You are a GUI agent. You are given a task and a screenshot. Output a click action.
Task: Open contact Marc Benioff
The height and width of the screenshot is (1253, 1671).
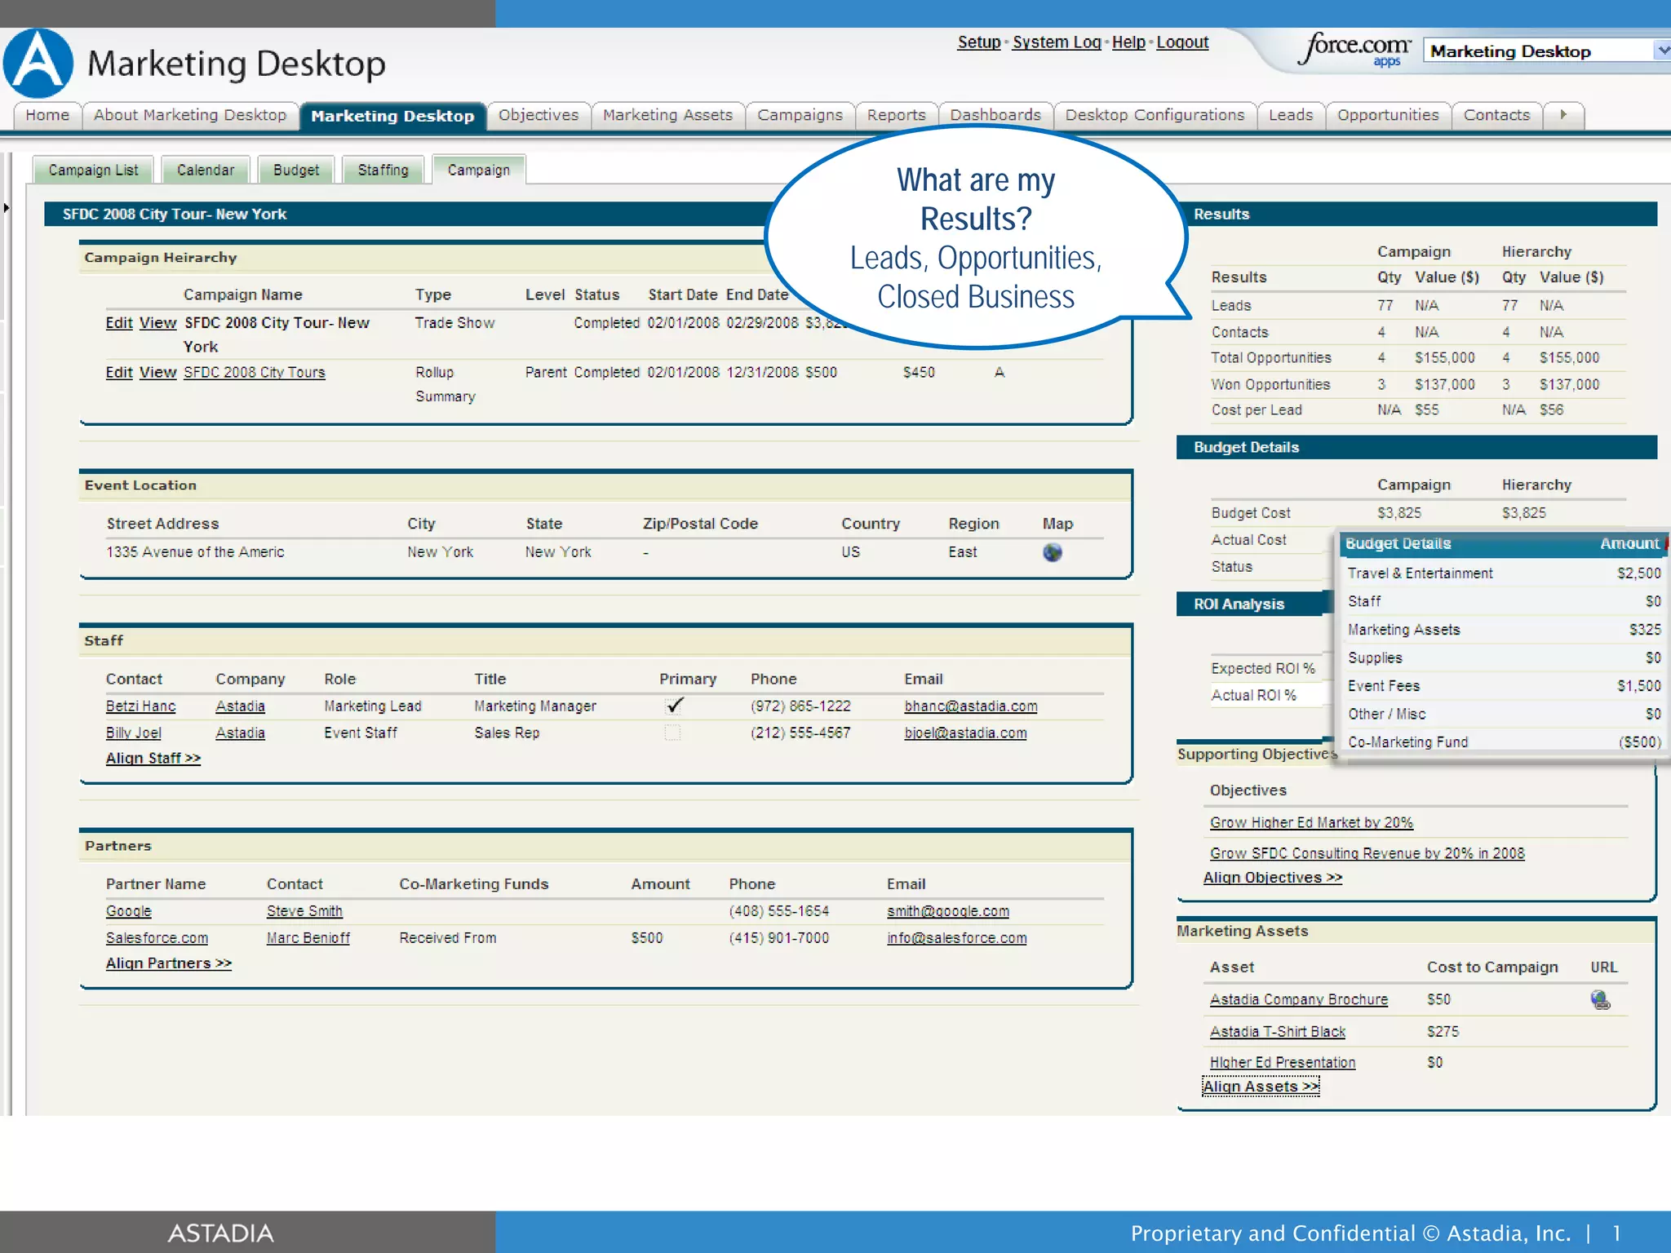[x=308, y=938]
